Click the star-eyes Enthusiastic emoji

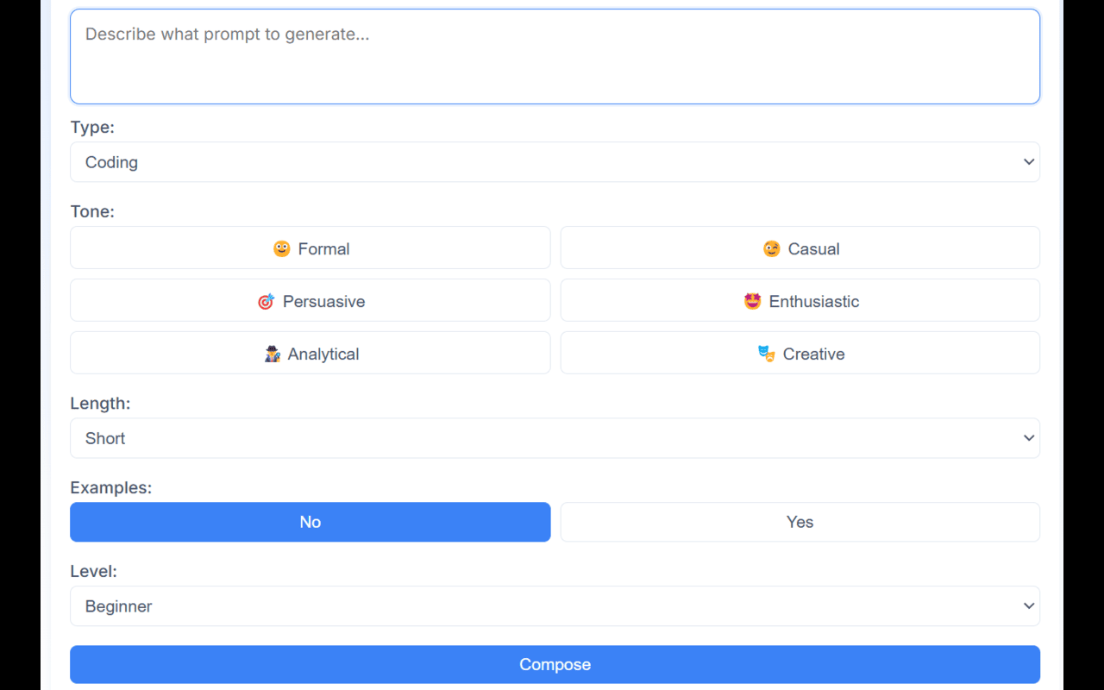pyautogui.click(x=752, y=301)
